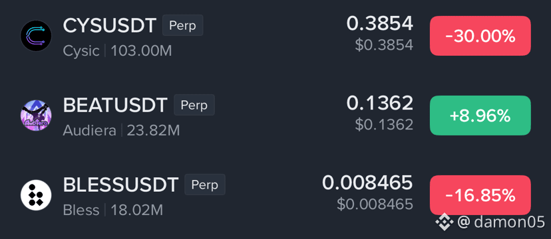Screen dimensions: 551x239
Task: Toggle the green +8.96% change badge
Action: 480,116
